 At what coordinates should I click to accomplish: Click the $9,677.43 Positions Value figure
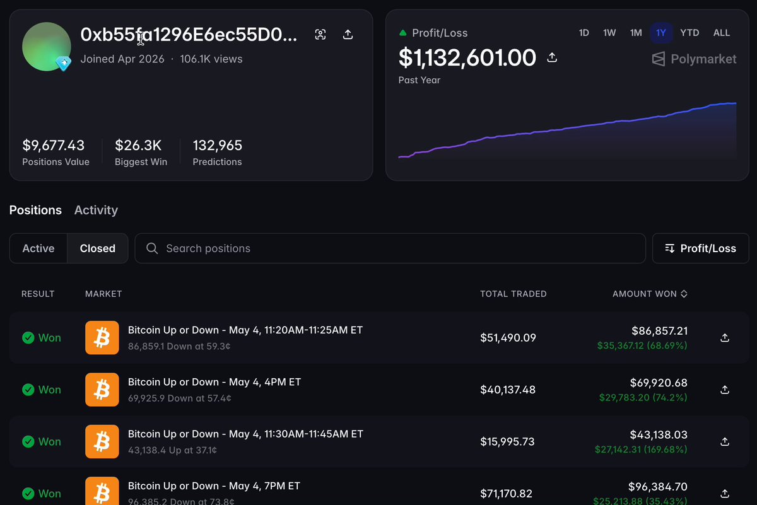(x=54, y=146)
